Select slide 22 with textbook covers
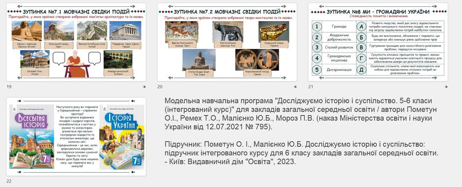Image resolution: width=462 pixels, height=187 pixels. pyautogui.click(x=76, y=136)
